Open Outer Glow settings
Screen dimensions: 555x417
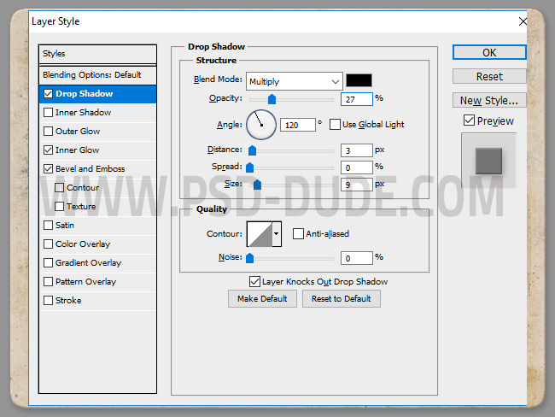(78, 132)
